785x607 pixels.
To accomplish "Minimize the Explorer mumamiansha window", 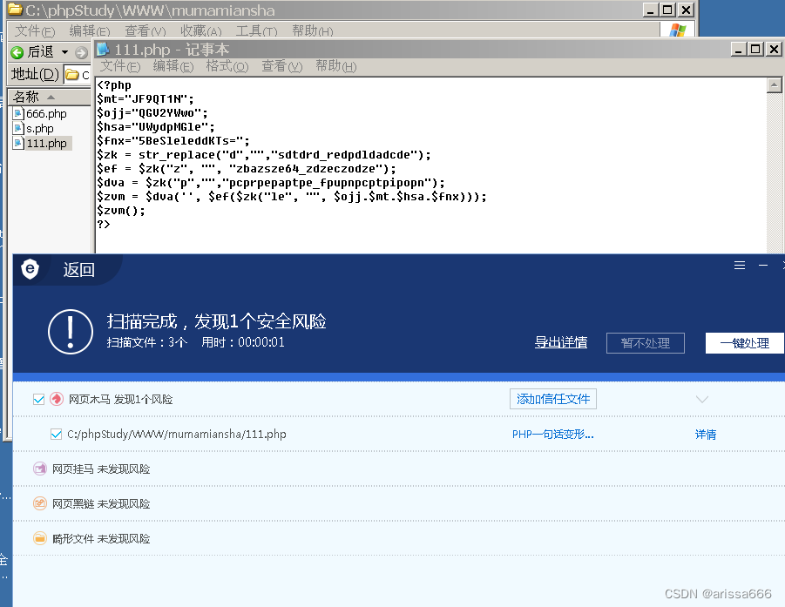I will pyautogui.click(x=650, y=10).
